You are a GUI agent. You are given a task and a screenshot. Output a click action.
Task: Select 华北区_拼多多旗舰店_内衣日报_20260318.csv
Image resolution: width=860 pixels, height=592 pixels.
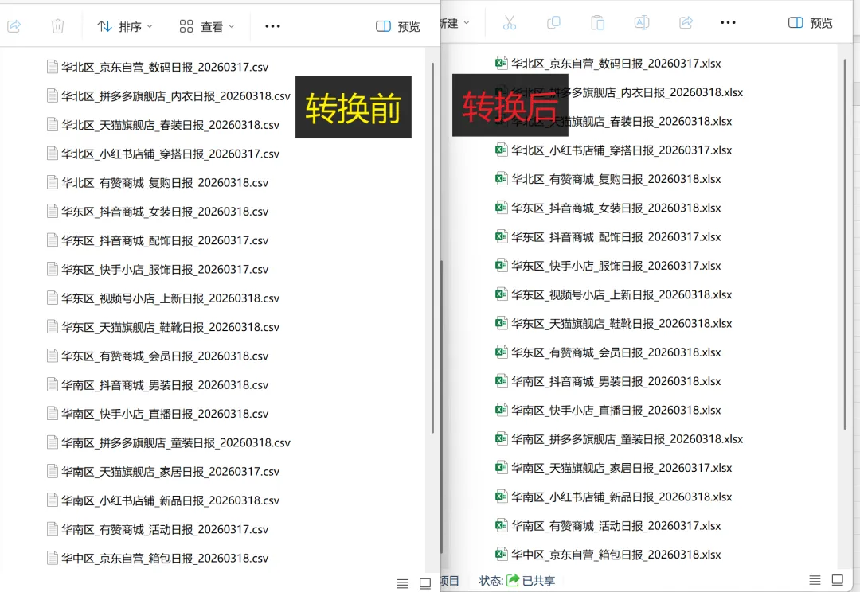click(169, 96)
